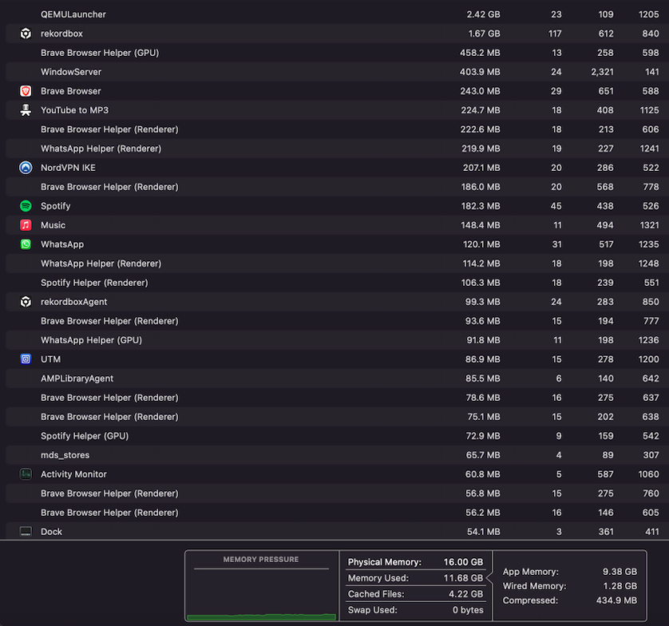Click the Compressed 434.9 MB entry
This screenshot has height=626, width=669.
pyautogui.click(x=569, y=600)
